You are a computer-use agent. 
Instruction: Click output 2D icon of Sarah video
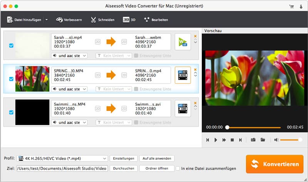pos(124,42)
